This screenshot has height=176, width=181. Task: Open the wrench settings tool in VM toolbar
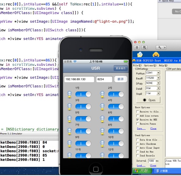click(160, 48)
